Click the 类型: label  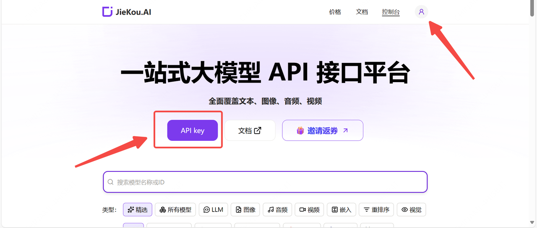(x=109, y=210)
